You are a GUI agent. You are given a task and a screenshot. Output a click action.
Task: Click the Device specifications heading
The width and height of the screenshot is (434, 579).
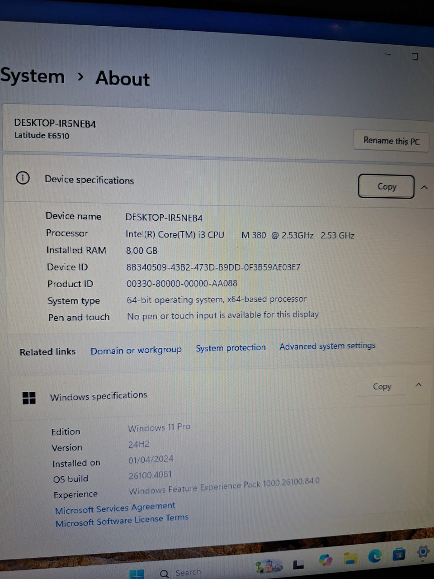coord(89,180)
